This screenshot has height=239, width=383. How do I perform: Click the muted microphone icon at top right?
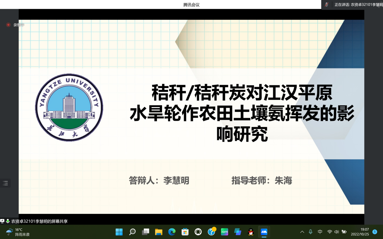(x=326, y=5)
